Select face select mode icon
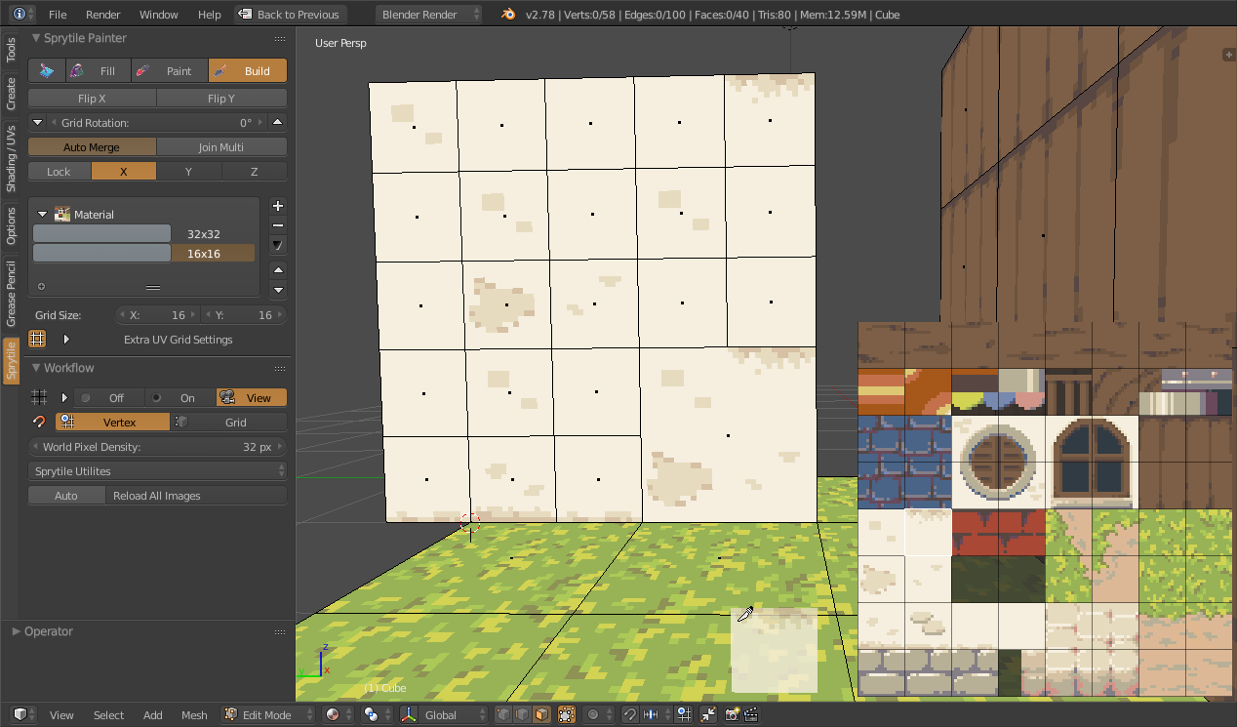 coord(541,714)
